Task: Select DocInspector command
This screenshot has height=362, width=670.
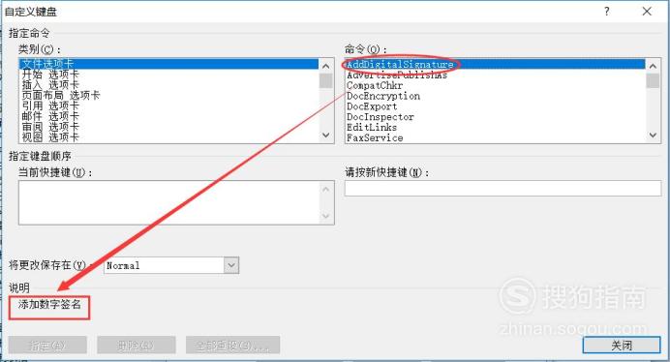Action: coord(495,117)
